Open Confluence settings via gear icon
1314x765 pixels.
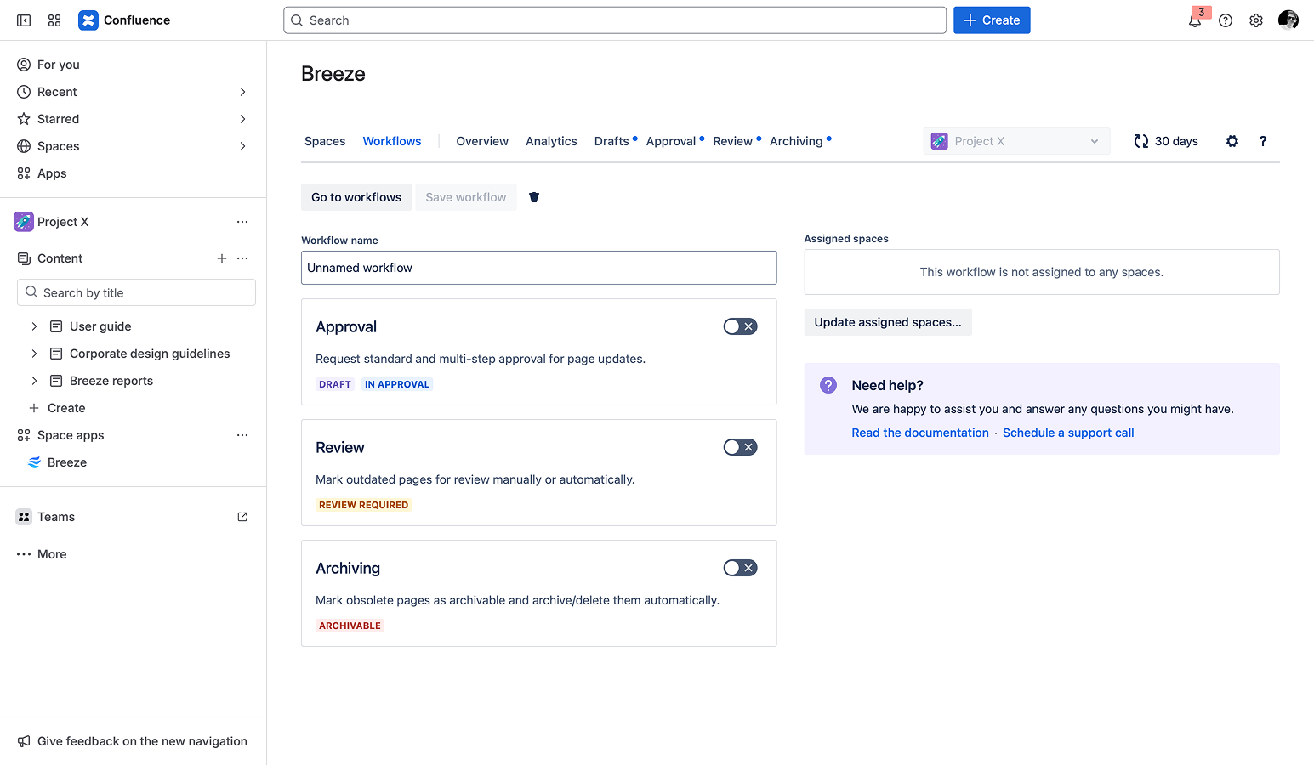point(1256,20)
